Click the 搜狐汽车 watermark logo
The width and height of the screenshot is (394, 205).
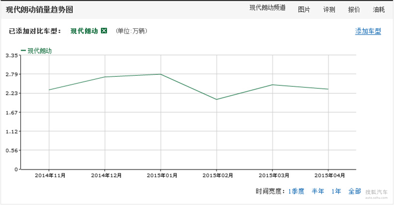tap(376, 194)
